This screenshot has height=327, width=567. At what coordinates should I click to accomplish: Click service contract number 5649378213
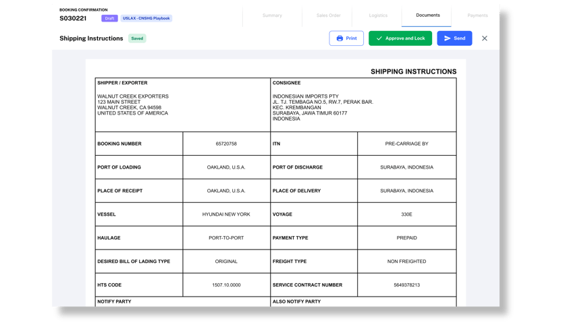pyautogui.click(x=406, y=285)
